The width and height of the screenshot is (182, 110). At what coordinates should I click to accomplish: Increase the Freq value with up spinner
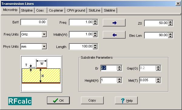pos(95,21)
